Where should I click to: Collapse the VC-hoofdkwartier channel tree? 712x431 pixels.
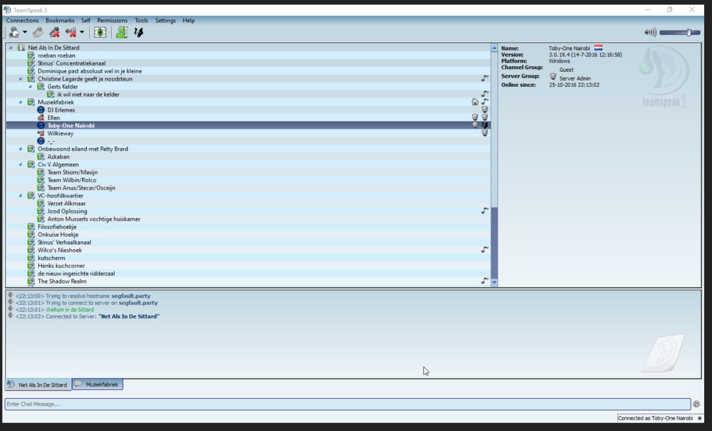click(x=21, y=196)
